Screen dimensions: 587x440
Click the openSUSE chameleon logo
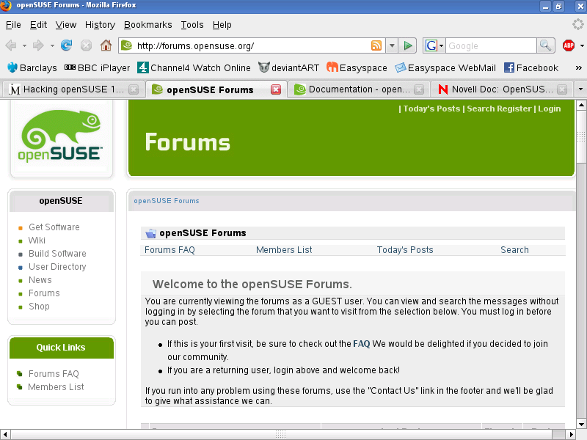[x=62, y=136]
